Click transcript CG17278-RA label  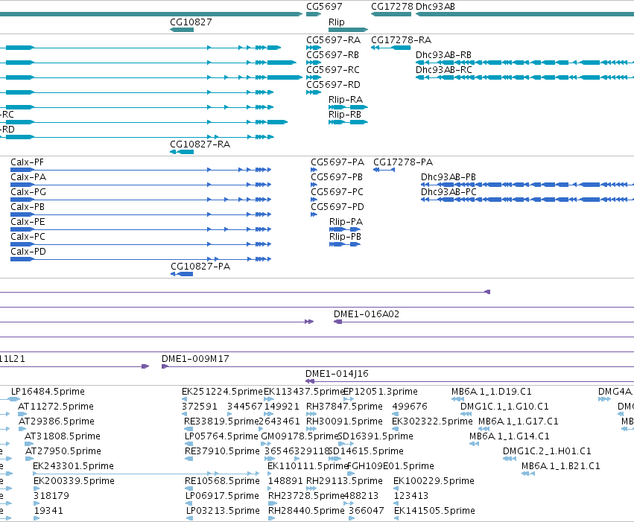click(401, 40)
